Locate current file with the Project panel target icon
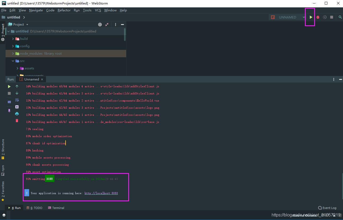The height and width of the screenshot is (220, 343). pyautogui.click(x=100, y=24)
